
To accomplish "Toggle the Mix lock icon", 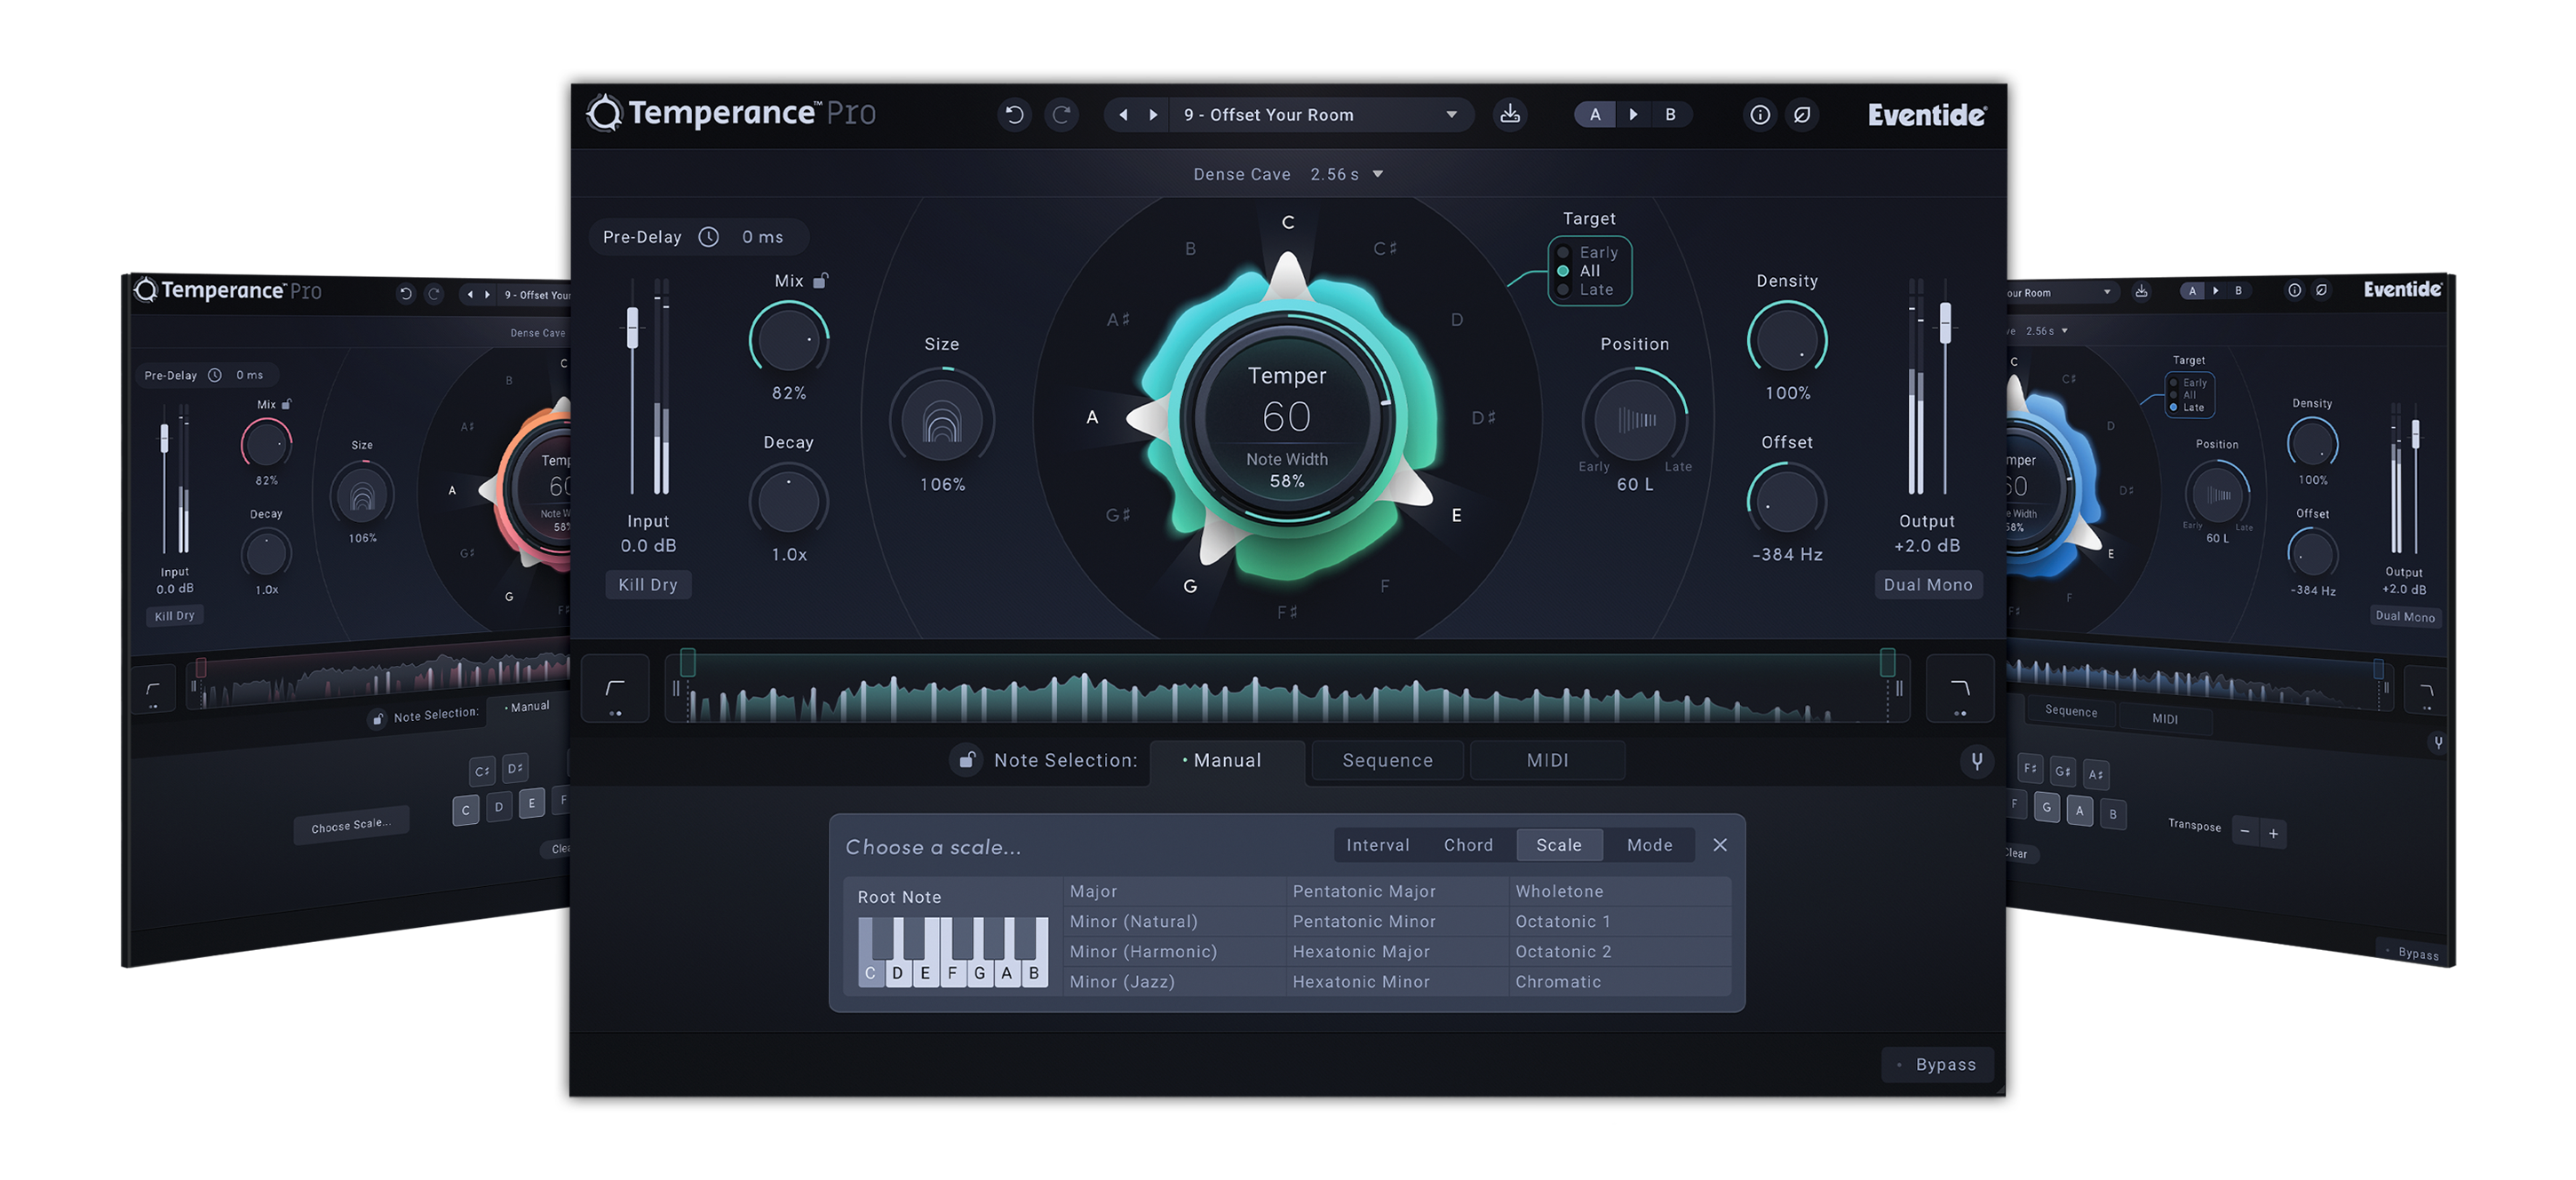I will point(820,281).
